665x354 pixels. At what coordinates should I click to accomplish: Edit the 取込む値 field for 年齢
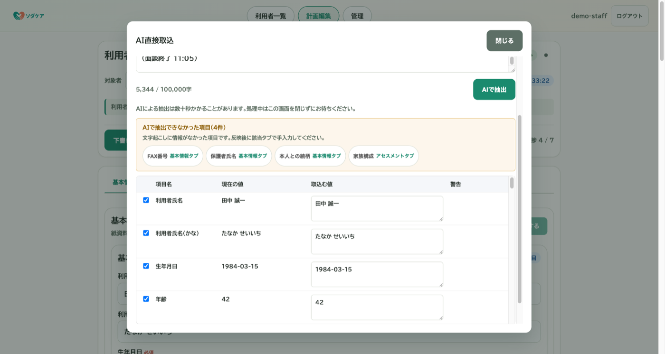click(377, 307)
